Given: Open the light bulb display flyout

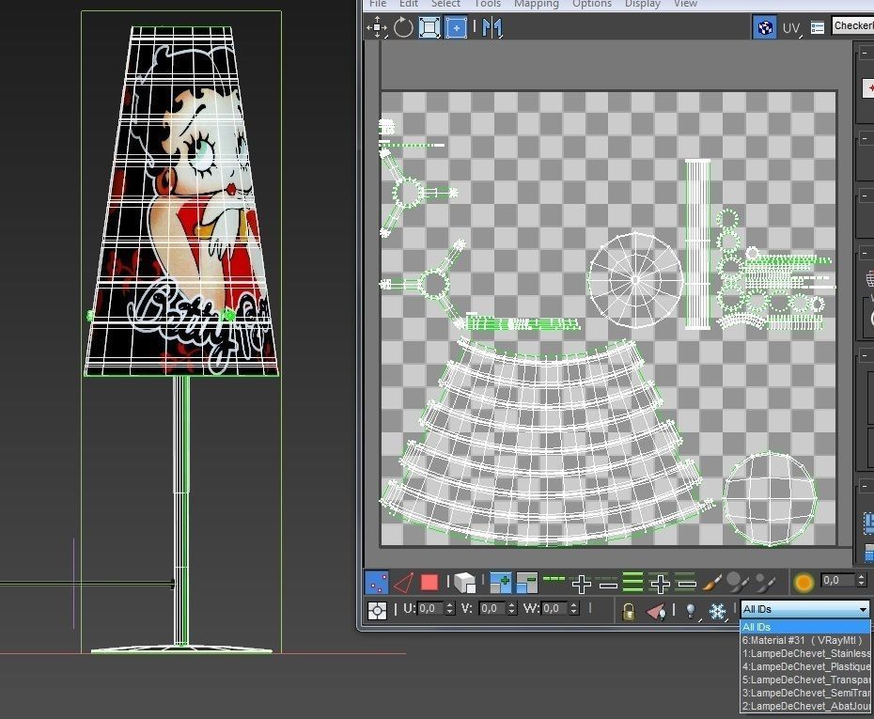Looking at the screenshot, I should pyautogui.click(x=691, y=612).
